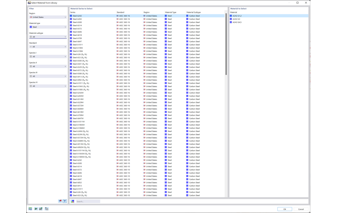
Task: Dismiss the dialog with Cancel
Action: click(301, 209)
